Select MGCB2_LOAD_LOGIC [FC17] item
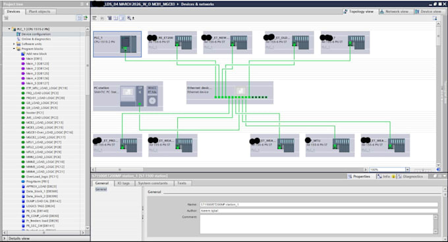This screenshot has width=448, height=242. (x=45, y=137)
